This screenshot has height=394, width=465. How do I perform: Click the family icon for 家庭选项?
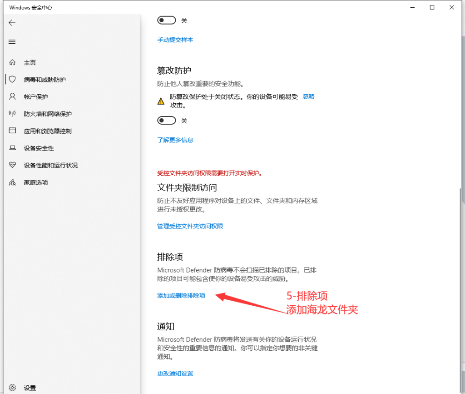(x=12, y=182)
